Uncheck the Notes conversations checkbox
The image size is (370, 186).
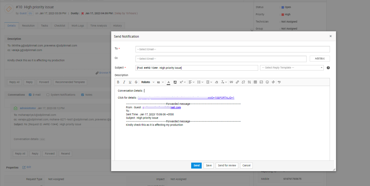point(82,95)
